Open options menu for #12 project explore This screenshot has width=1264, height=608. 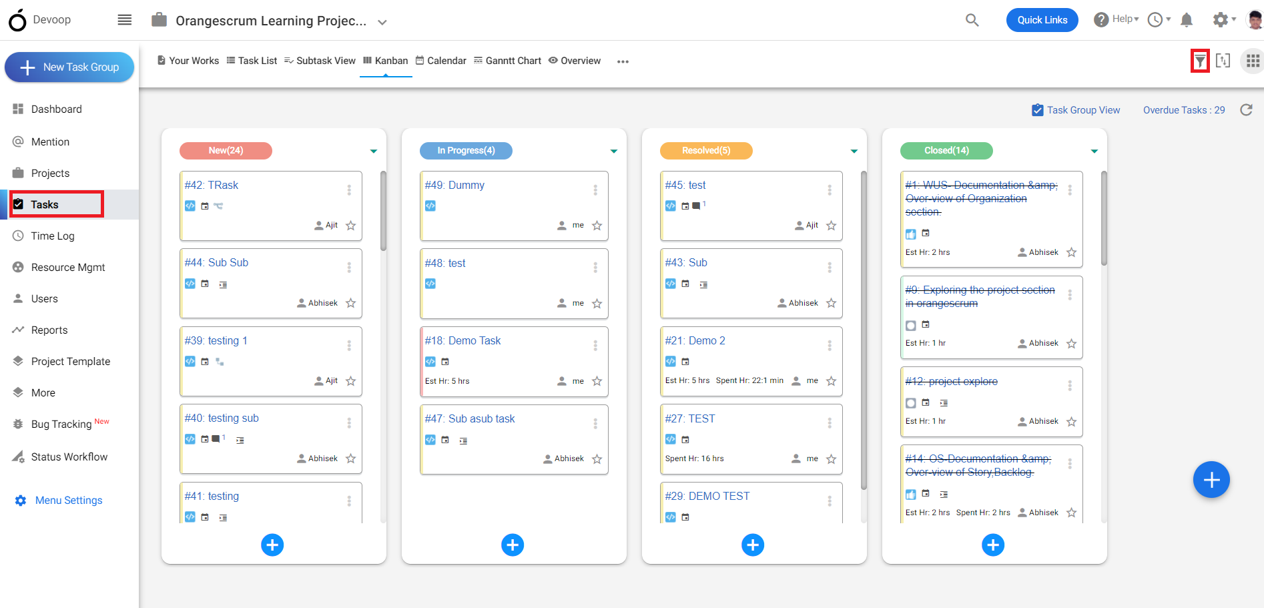(x=1070, y=386)
